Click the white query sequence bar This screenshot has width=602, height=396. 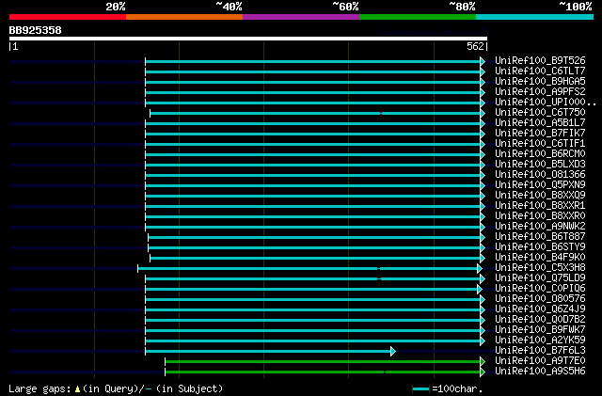coord(248,39)
